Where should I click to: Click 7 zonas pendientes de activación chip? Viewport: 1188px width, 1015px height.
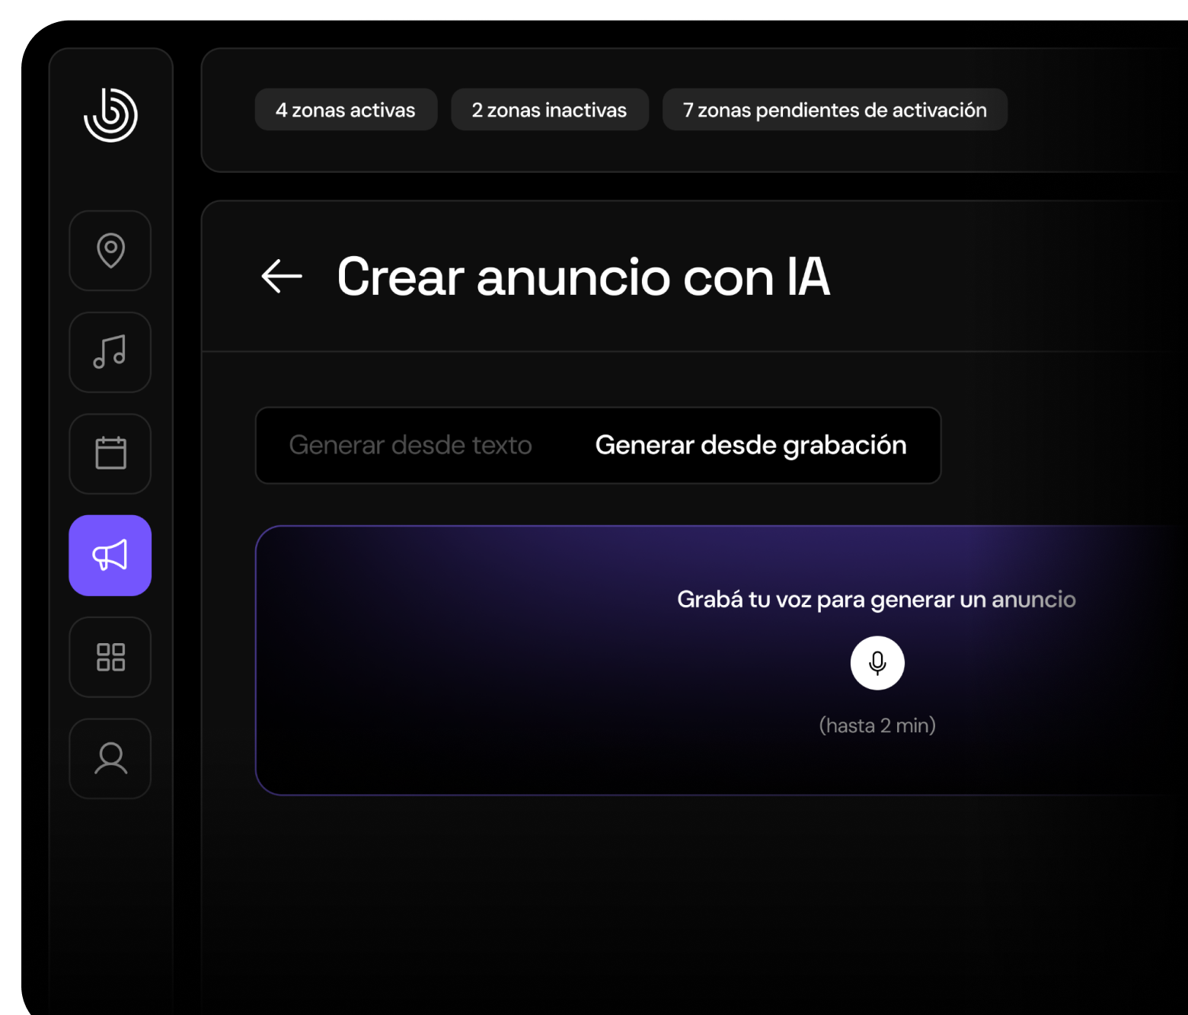click(835, 110)
